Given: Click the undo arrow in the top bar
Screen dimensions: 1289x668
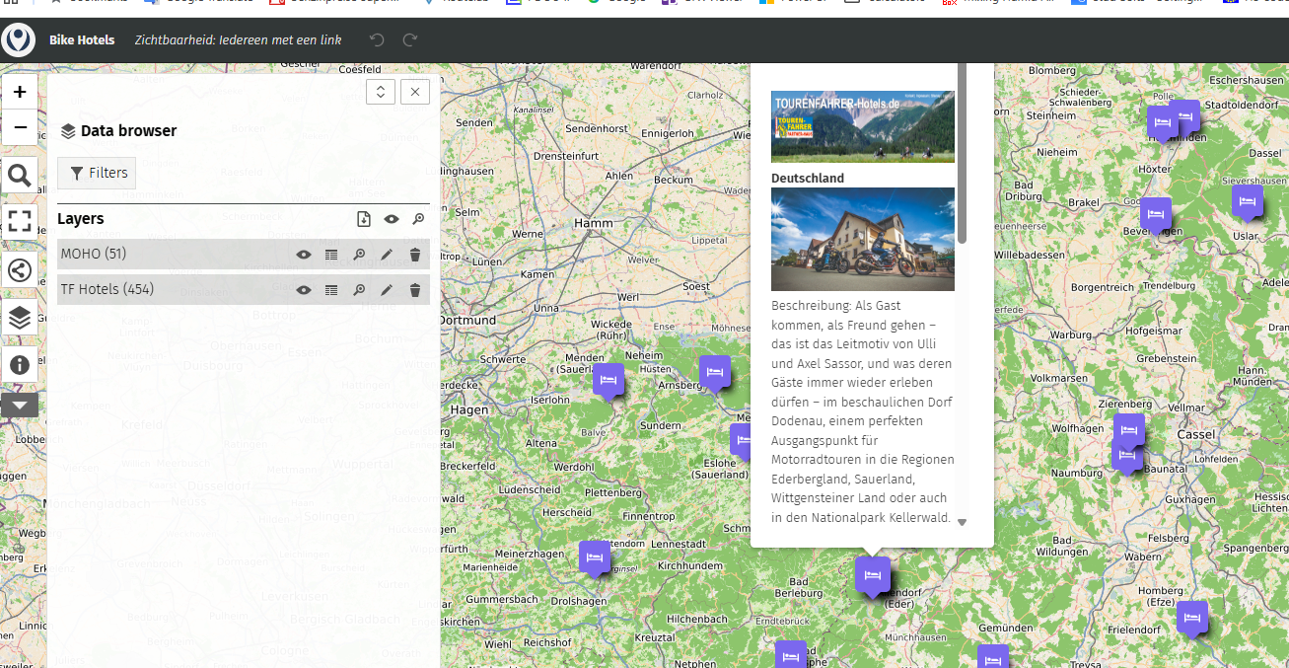Looking at the screenshot, I should tap(375, 39).
